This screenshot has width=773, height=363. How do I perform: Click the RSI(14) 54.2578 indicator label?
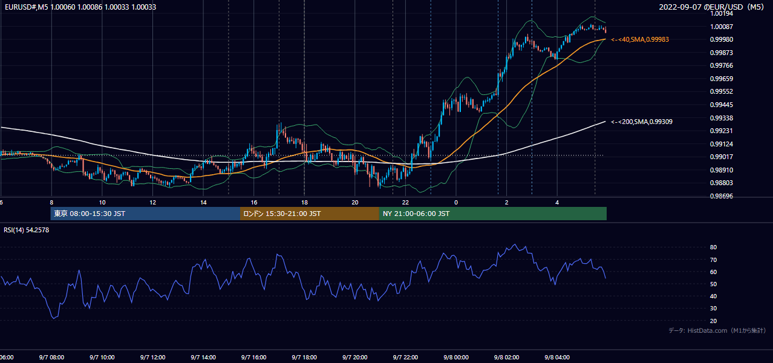point(27,230)
